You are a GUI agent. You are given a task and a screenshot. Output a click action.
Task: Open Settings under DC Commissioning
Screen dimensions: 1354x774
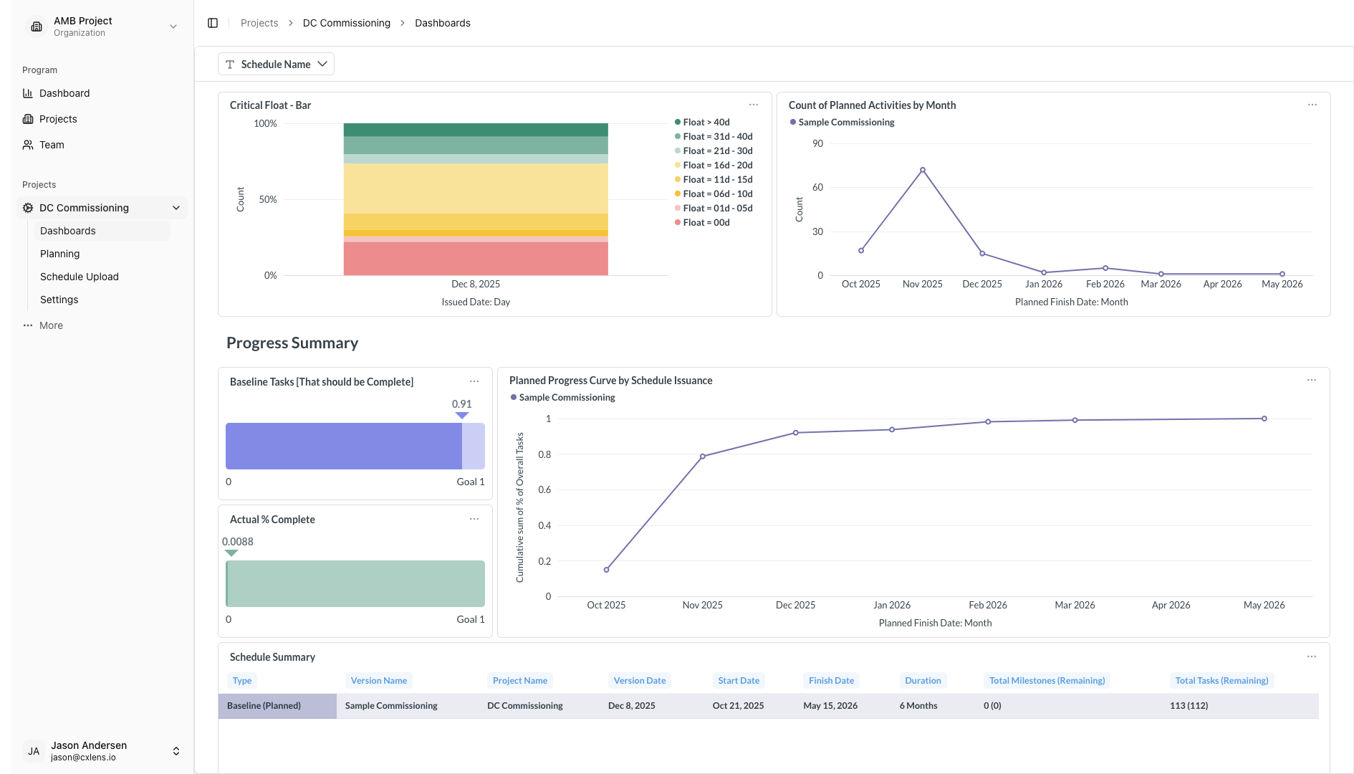pyautogui.click(x=59, y=300)
